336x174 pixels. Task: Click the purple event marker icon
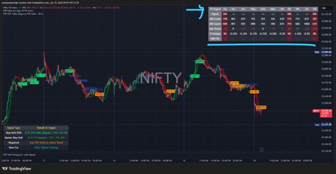[262, 149]
